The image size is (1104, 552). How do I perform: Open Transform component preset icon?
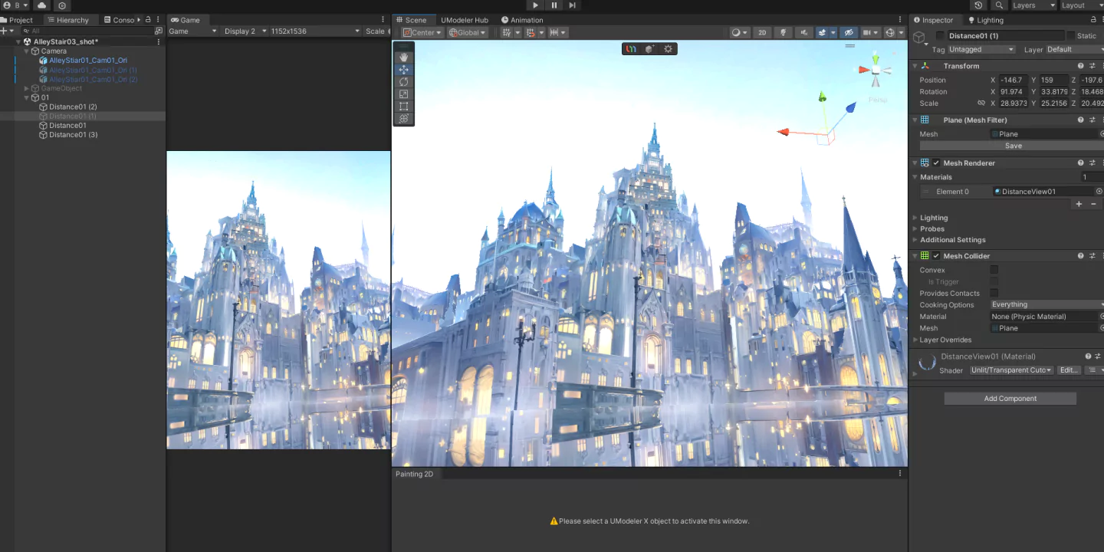point(1092,66)
